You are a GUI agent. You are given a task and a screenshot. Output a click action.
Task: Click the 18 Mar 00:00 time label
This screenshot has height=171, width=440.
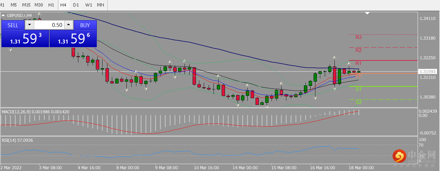pos(361,168)
